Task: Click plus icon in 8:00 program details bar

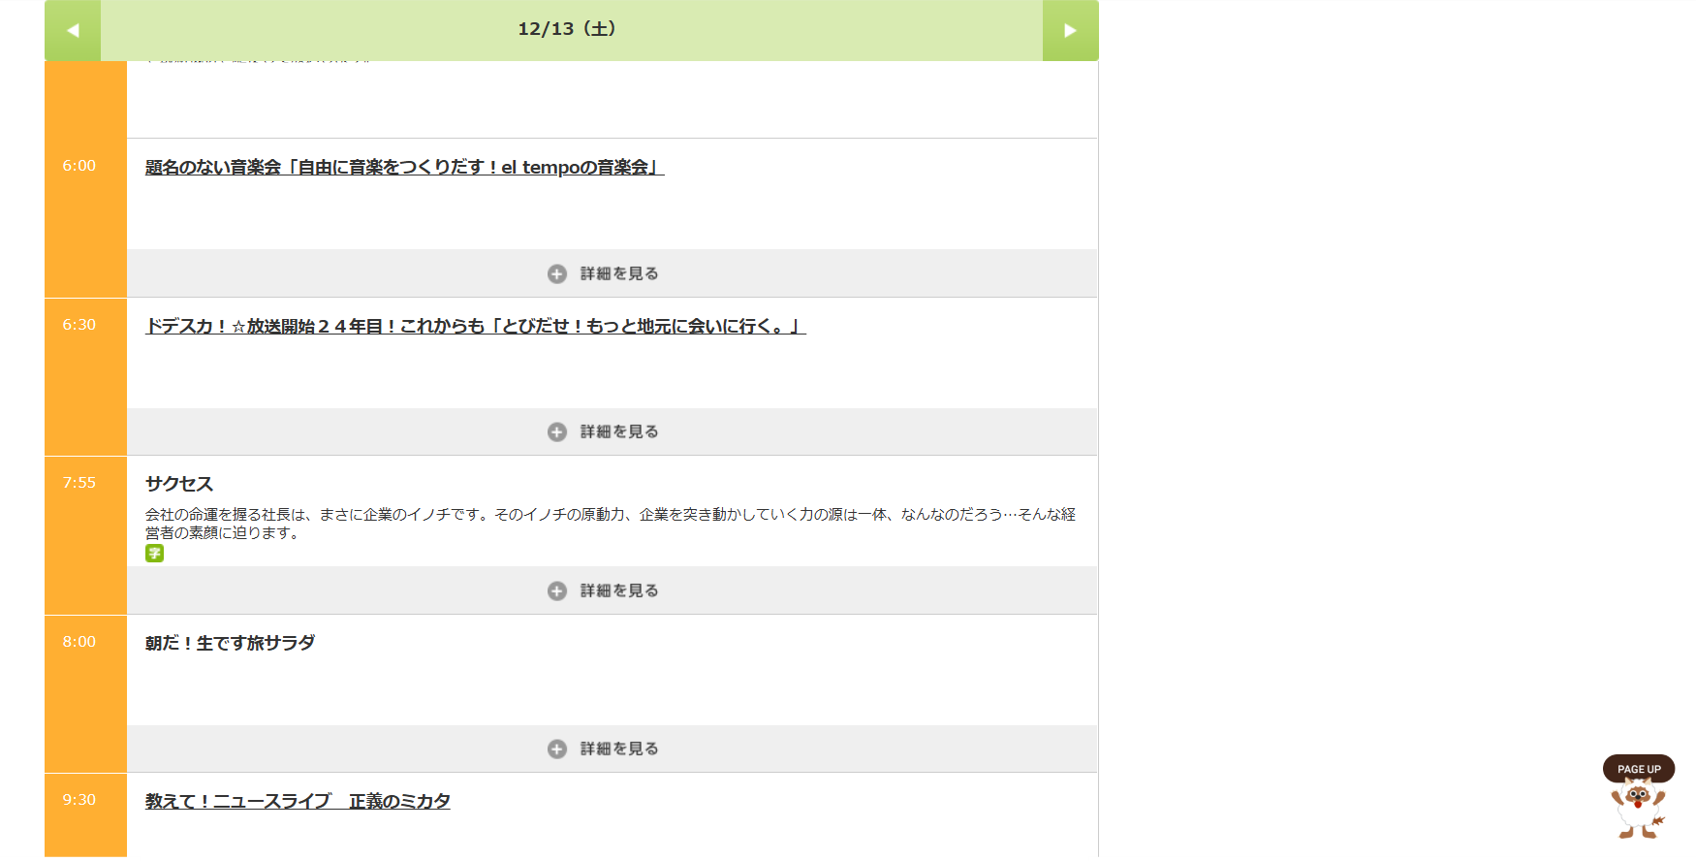Action: coord(557,749)
